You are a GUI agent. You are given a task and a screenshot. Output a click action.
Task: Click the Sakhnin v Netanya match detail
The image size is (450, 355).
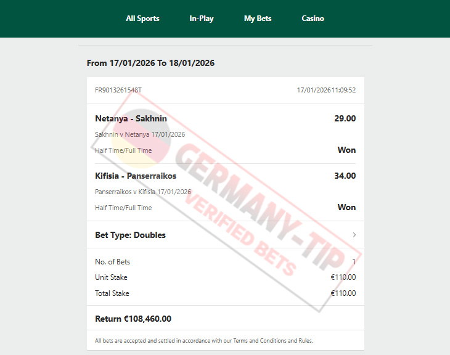pyautogui.click(x=140, y=134)
